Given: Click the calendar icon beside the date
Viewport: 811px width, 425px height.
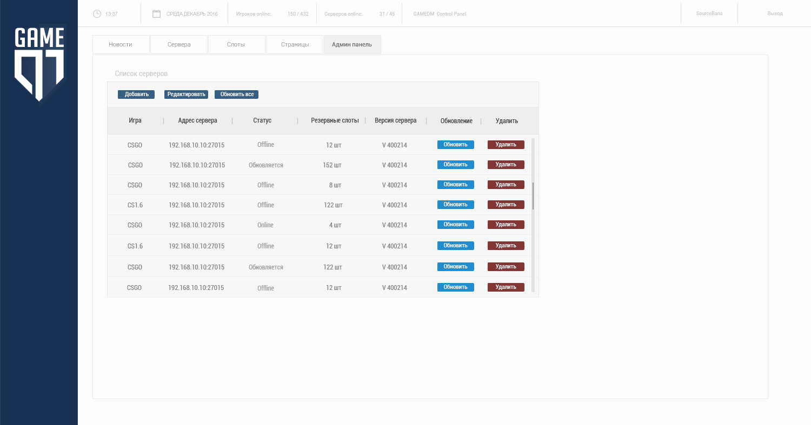Looking at the screenshot, I should (157, 14).
